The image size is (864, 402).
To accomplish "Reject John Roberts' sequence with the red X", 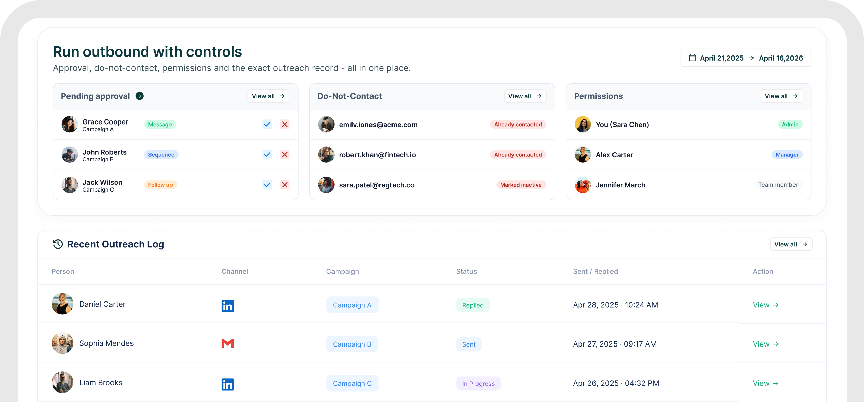I will pyautogui.click(x=285, y=155).
